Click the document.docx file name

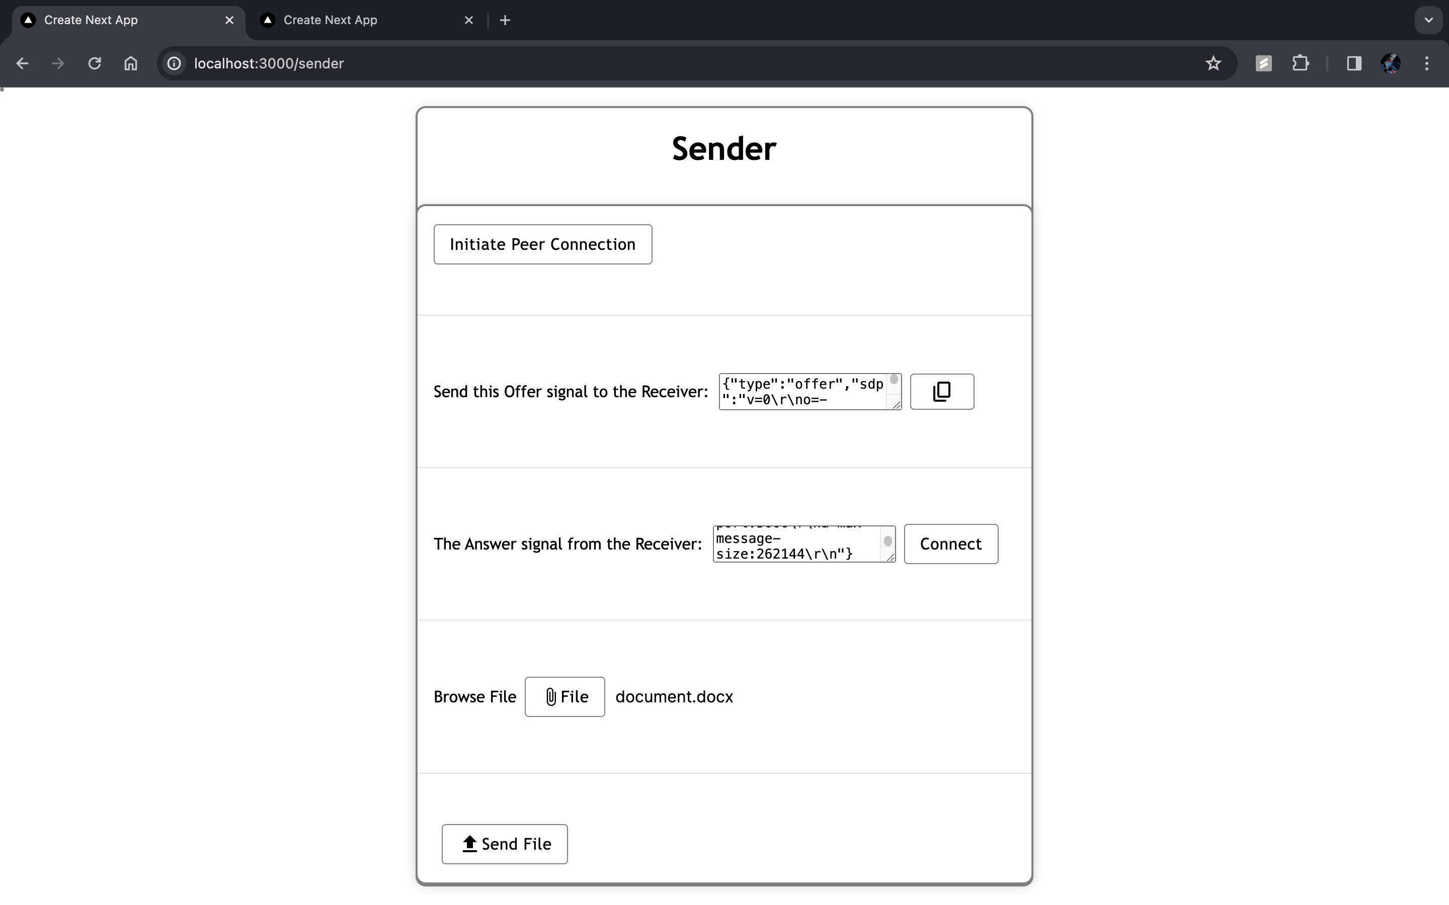click(x=674, y=697)
